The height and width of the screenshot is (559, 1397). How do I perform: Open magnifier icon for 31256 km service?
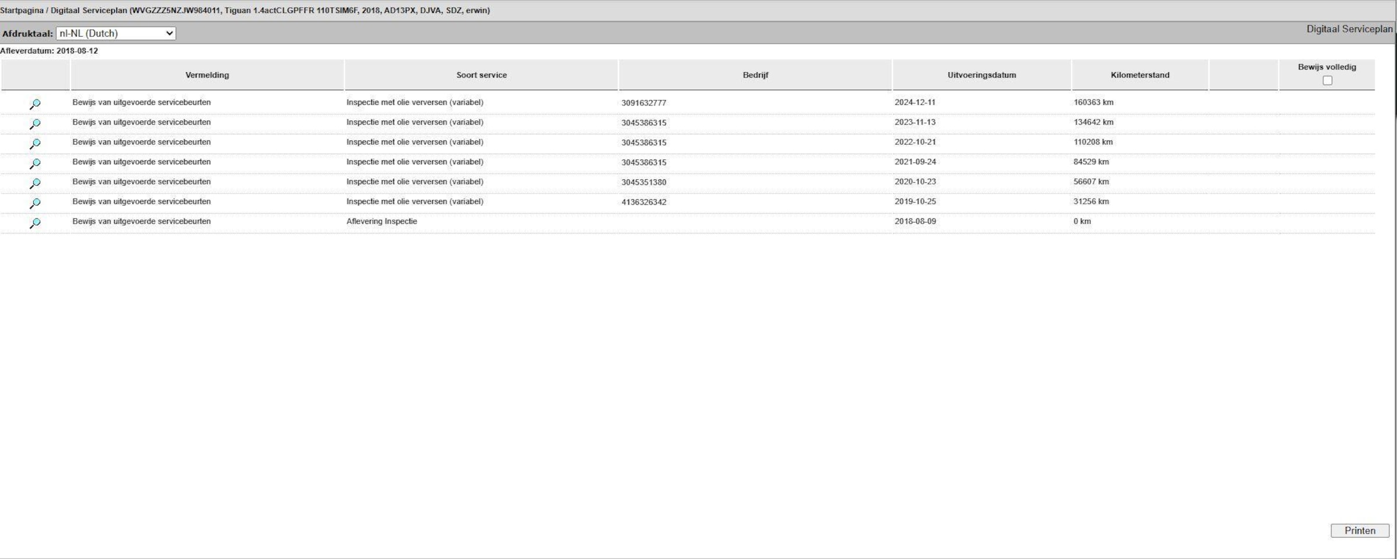pos(35,203)
